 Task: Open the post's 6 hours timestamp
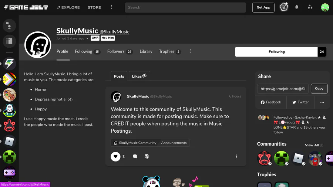(235, 96)
